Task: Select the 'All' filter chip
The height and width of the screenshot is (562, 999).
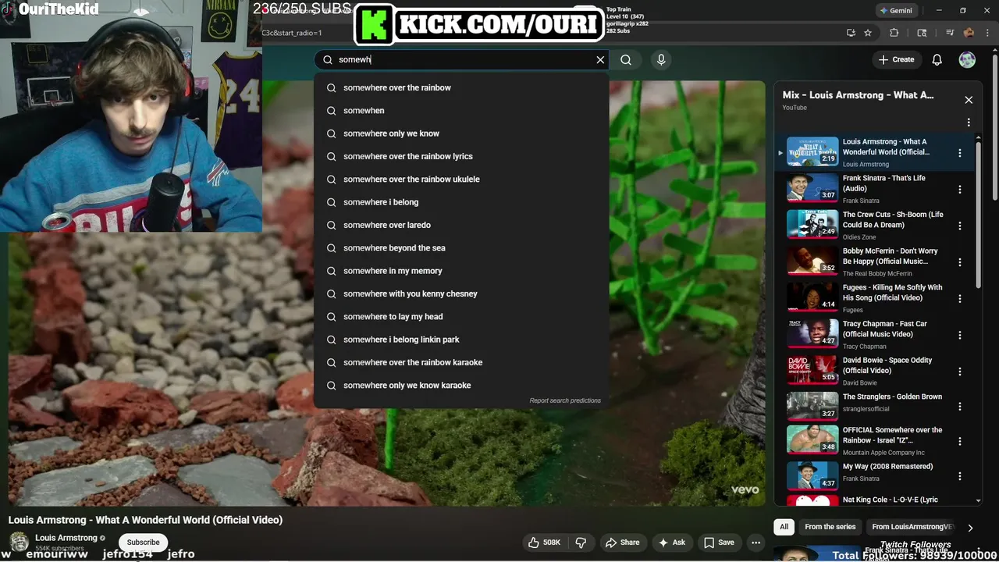Action: click(x=784, y=527)
